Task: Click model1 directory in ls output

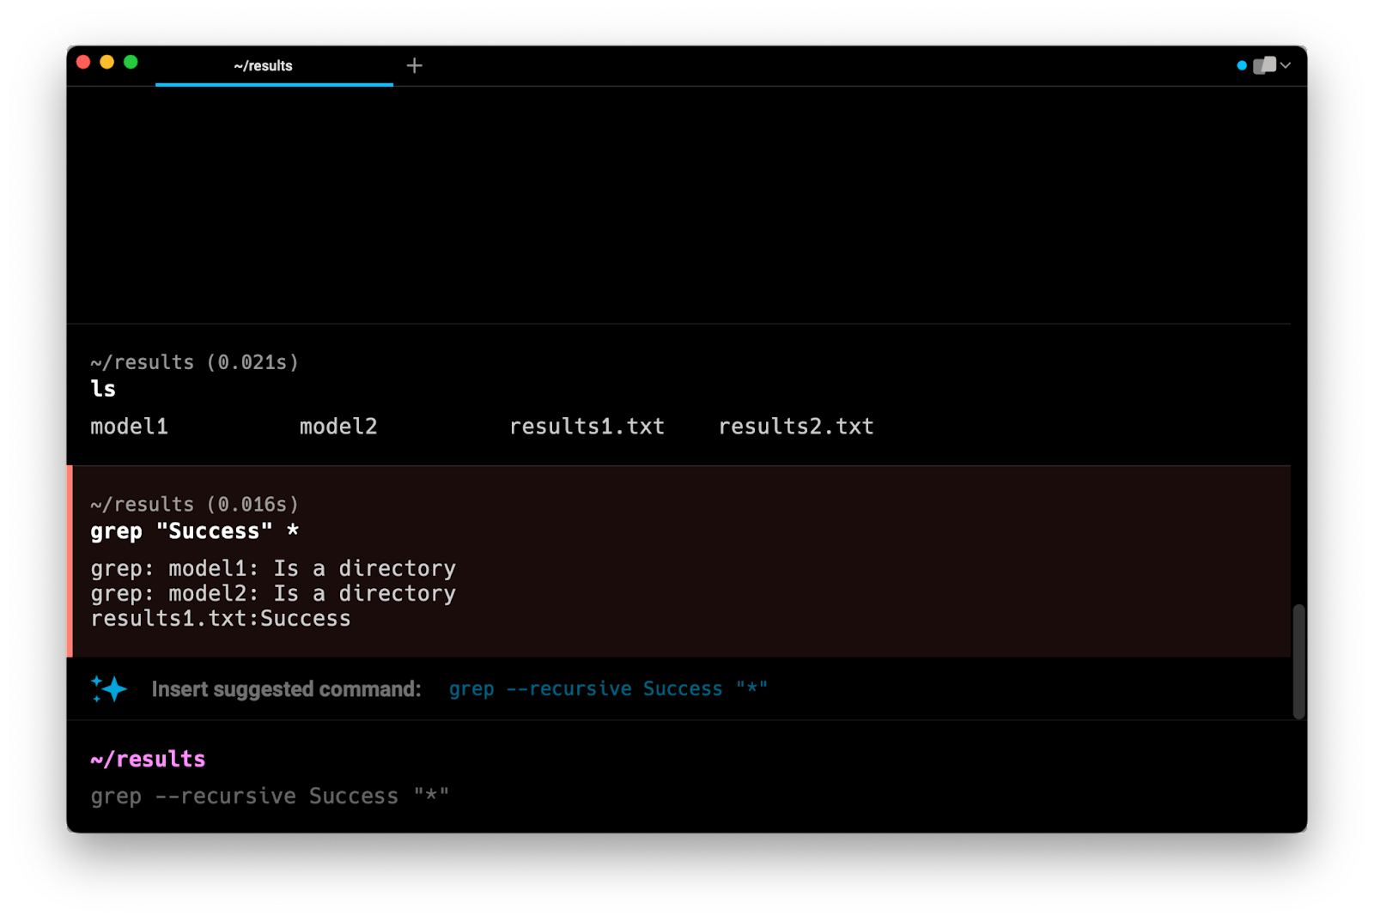Action: [x=129, y=427]
